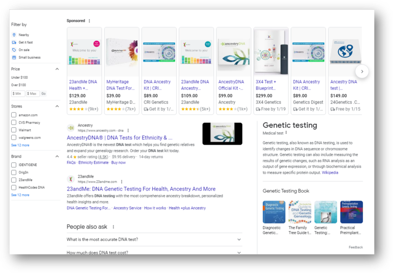The height and width of the screenshot is (273, 393).
Task: Open Ancestry DNA test $149.00 product card
Action: coord(345,71)
